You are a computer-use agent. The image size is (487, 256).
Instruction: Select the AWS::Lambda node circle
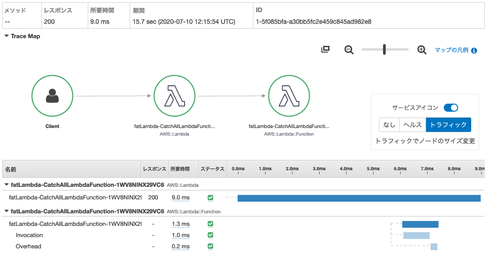point(175,96)
